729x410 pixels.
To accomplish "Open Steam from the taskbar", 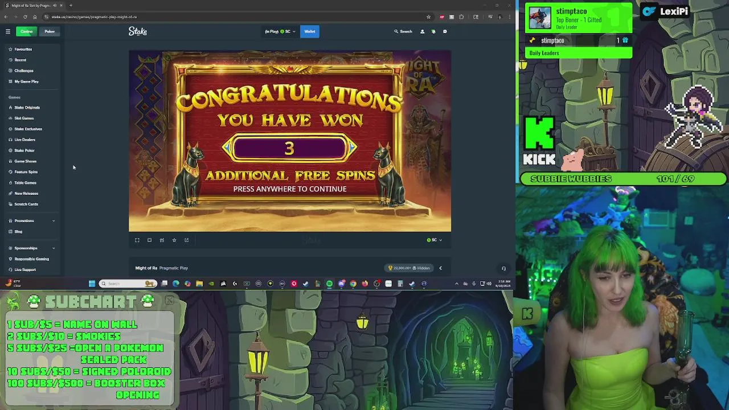I will (305, 284).
